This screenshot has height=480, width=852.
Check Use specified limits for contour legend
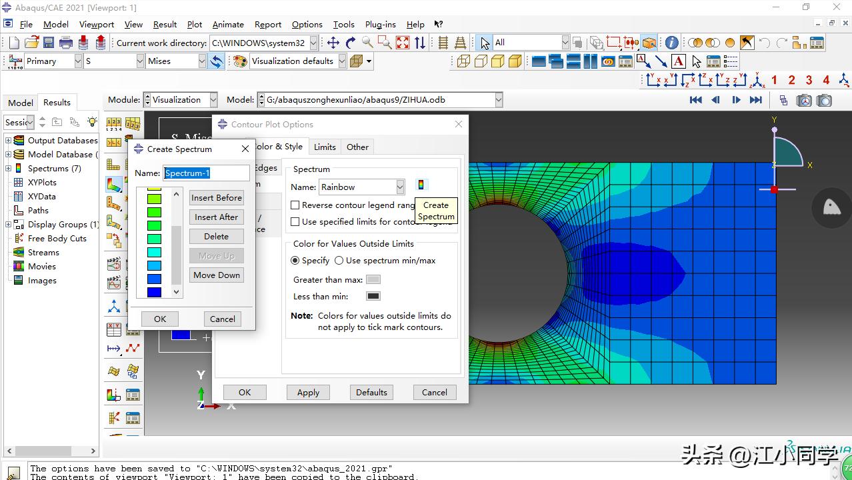(295, 222)
